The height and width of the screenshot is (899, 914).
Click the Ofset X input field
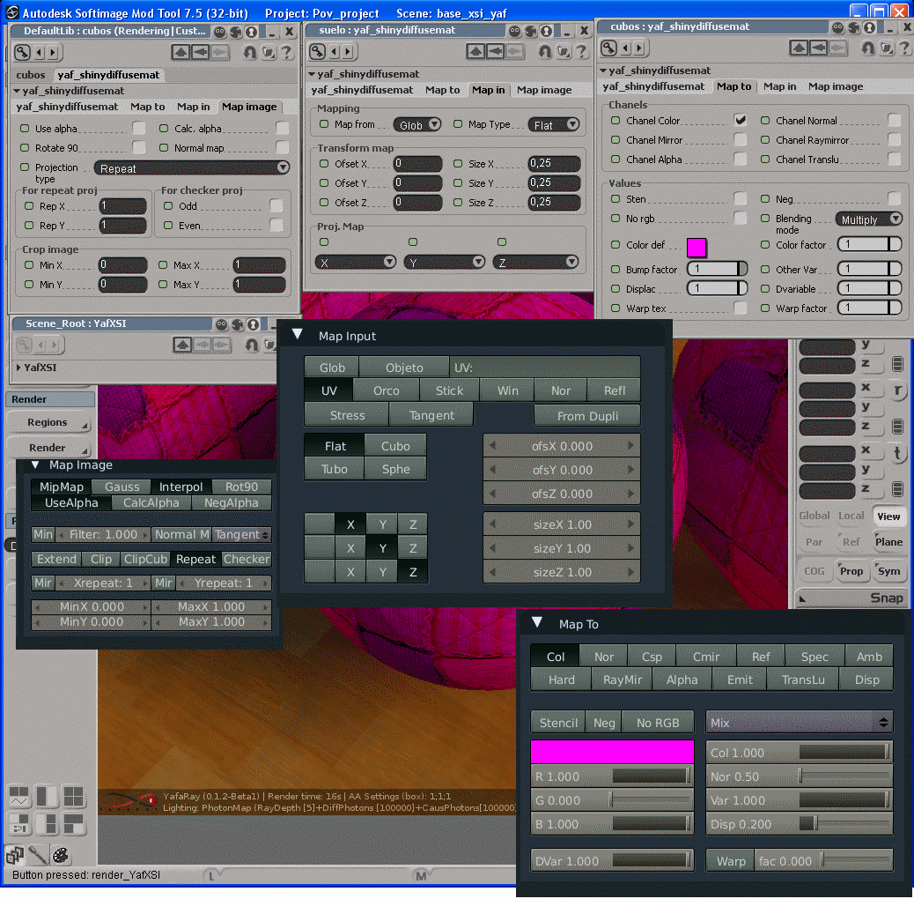417,163
